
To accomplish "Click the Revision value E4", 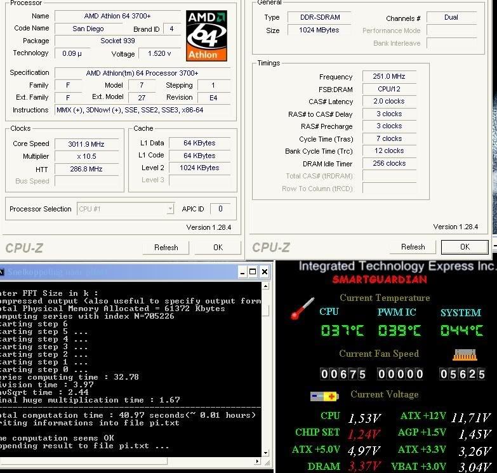I will point(213,98).
